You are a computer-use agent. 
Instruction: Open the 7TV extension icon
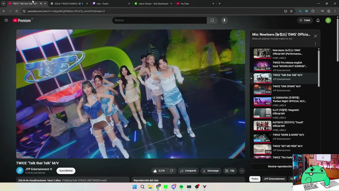point(306,11)
